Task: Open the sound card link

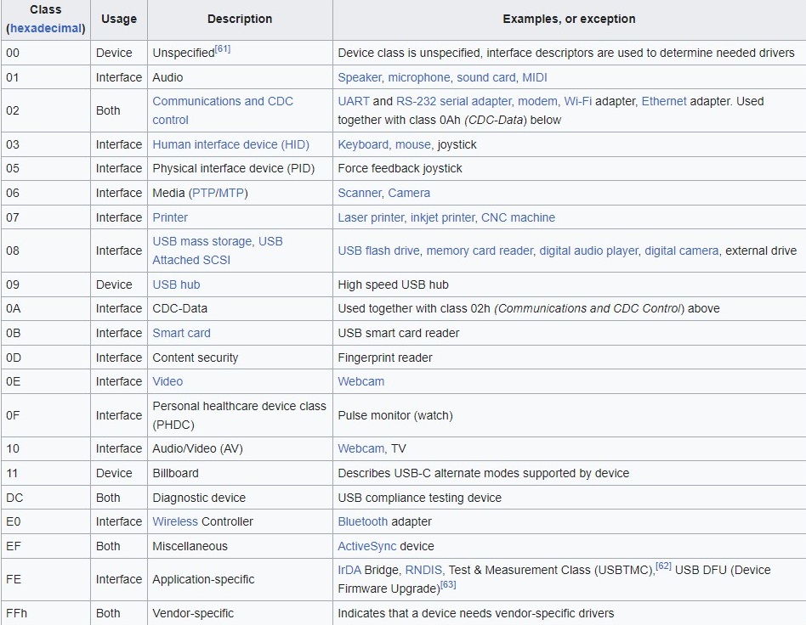Action: tap(486, 77)
